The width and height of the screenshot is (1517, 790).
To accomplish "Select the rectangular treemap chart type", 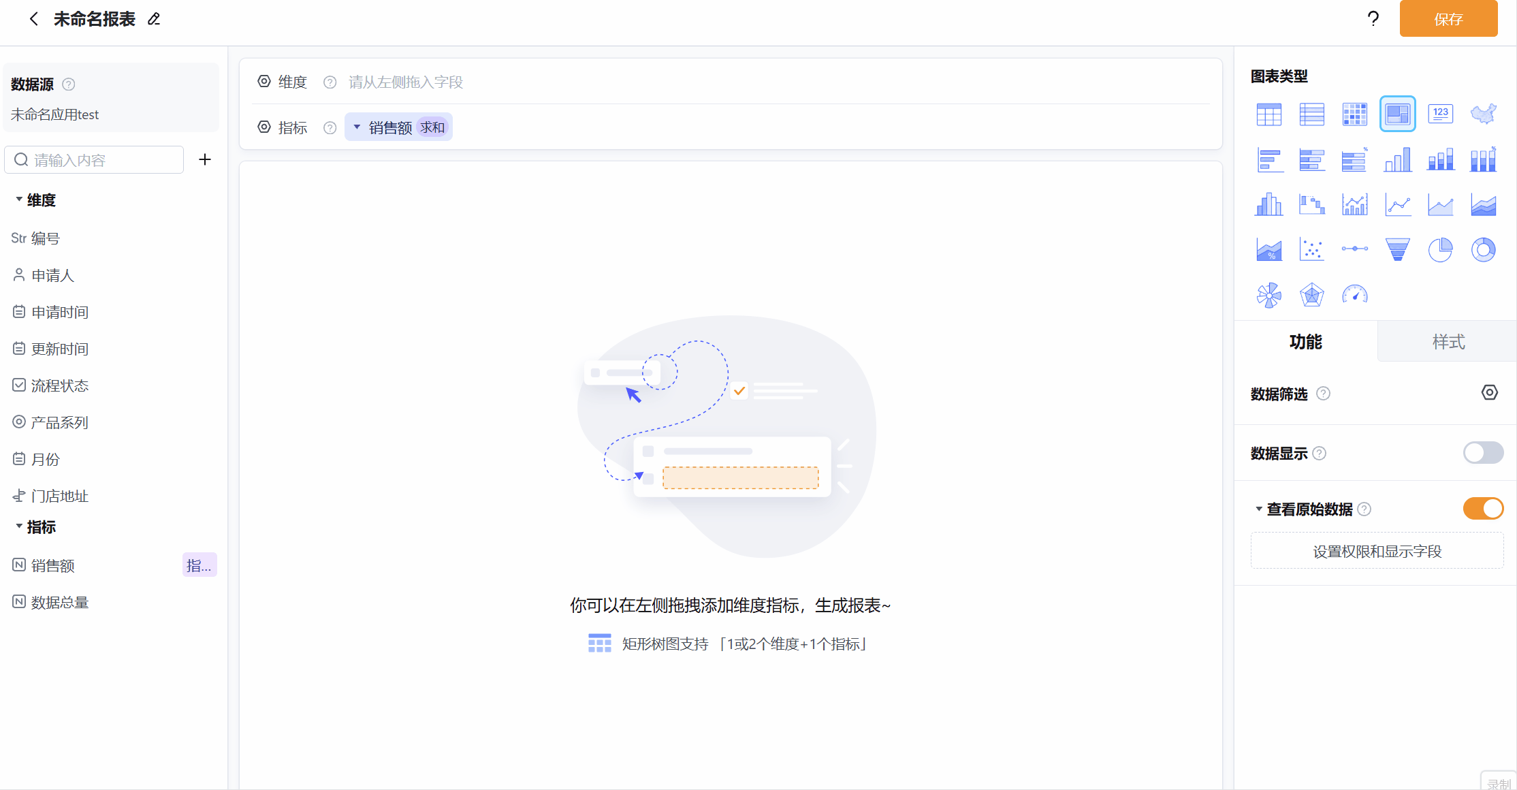I will 1397,114.
